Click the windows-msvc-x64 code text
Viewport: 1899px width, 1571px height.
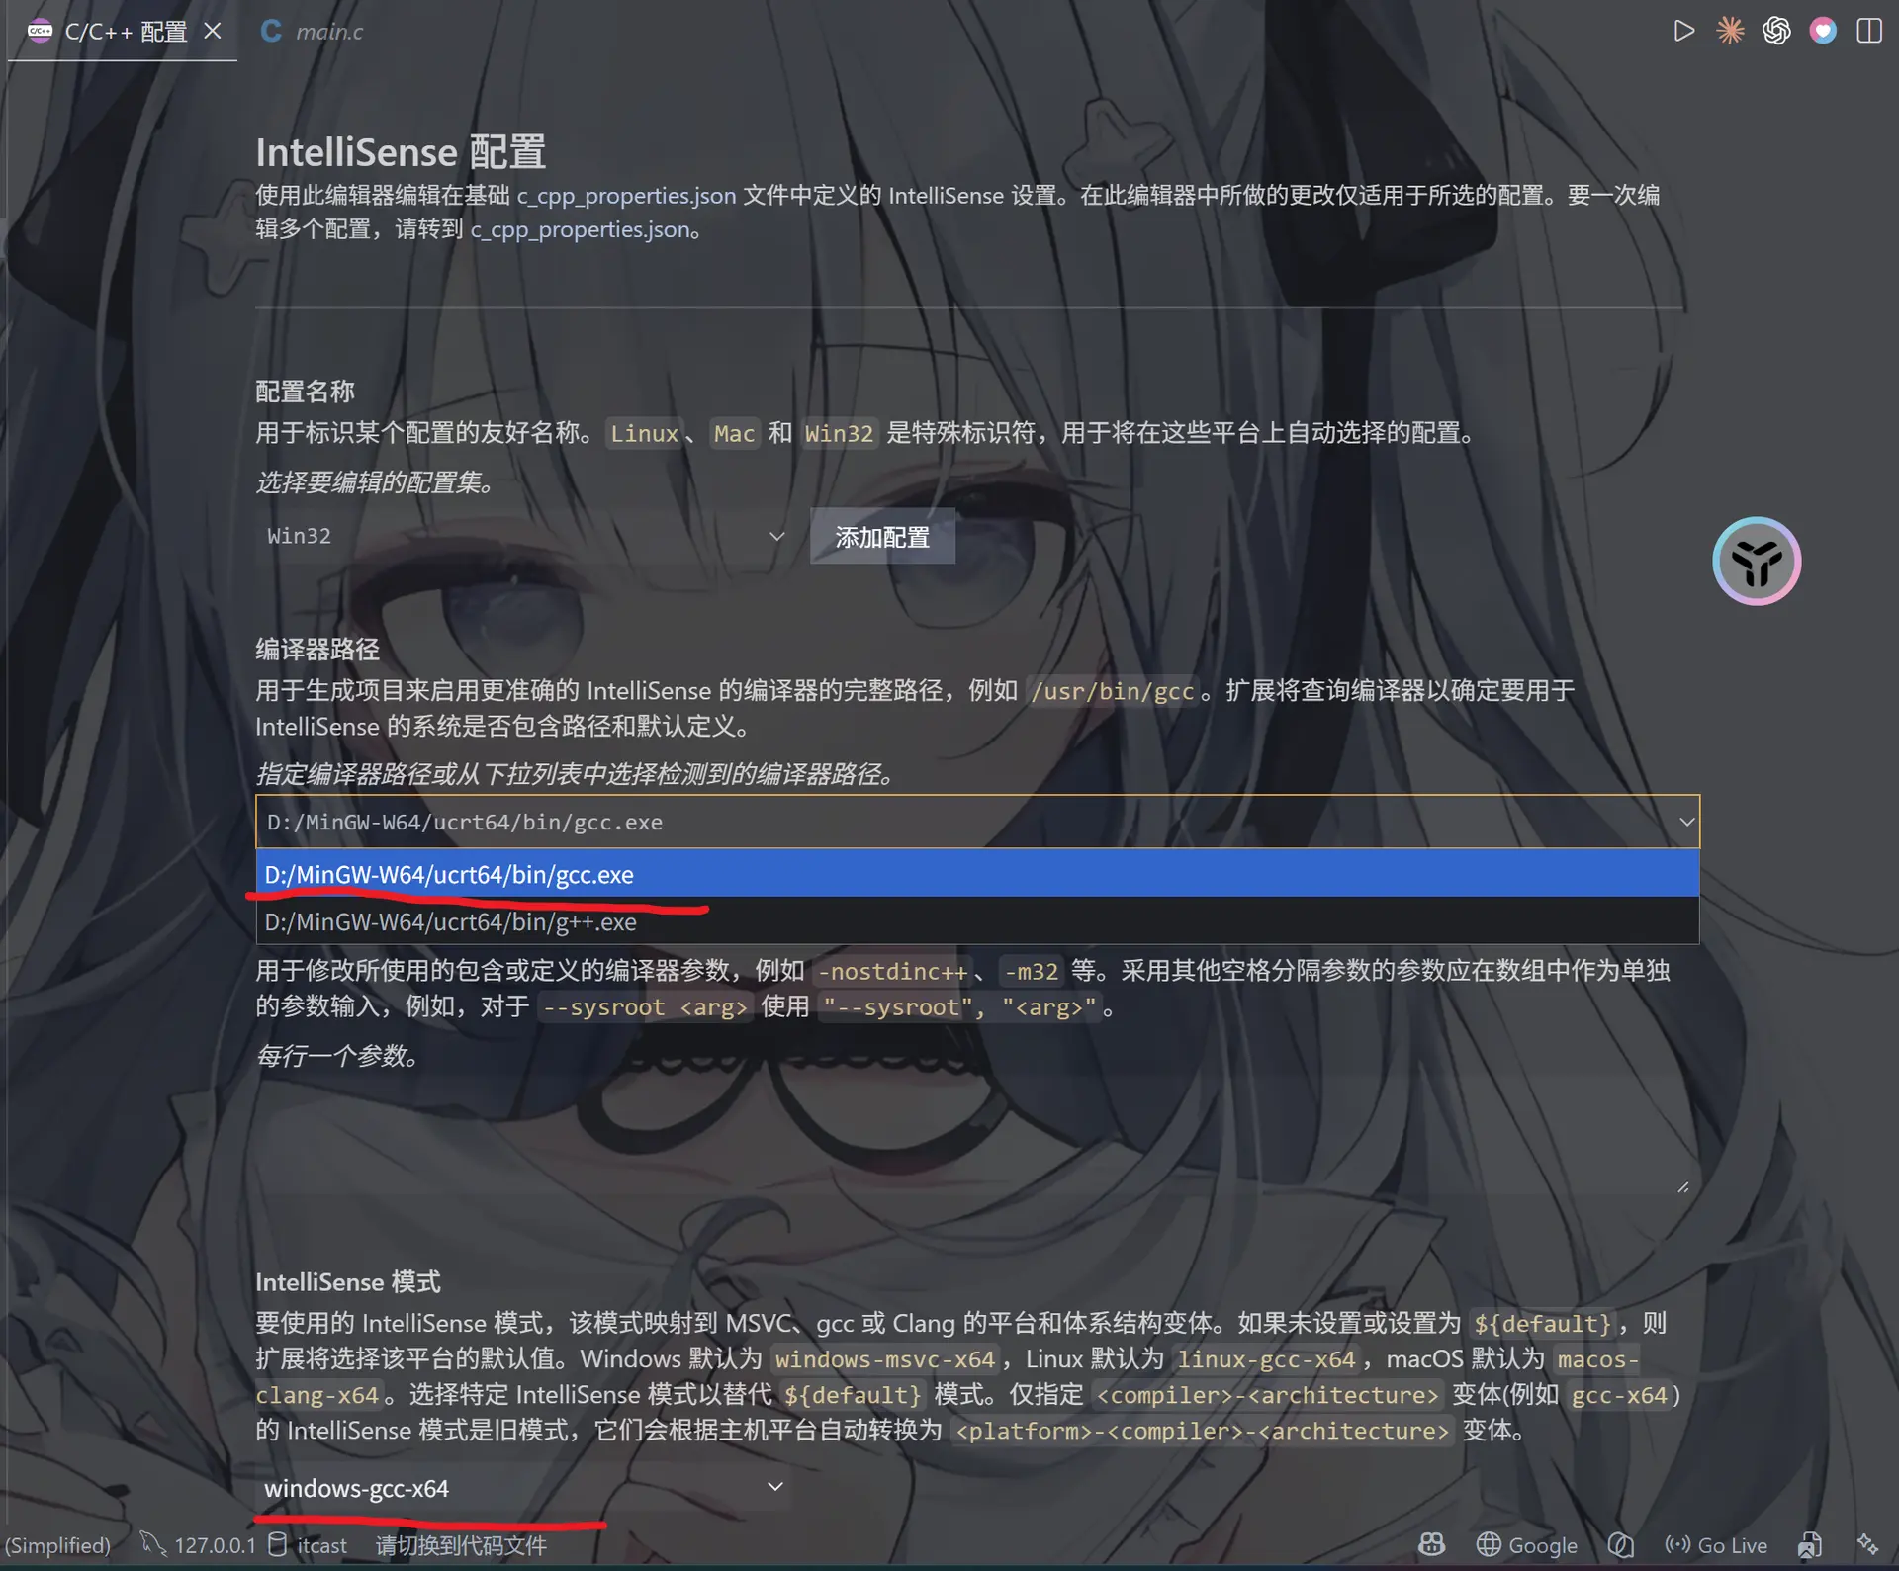pos(884,1359)
